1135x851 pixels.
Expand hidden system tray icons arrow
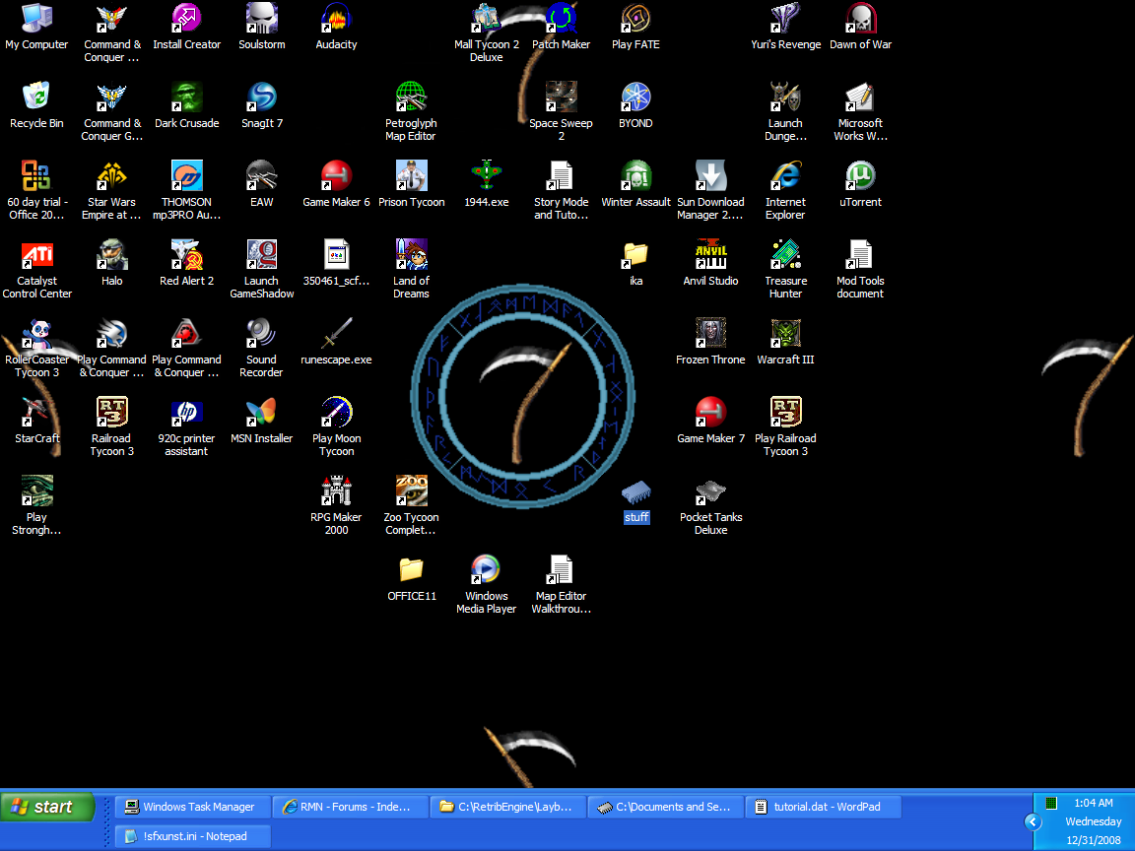[1032, 821]
